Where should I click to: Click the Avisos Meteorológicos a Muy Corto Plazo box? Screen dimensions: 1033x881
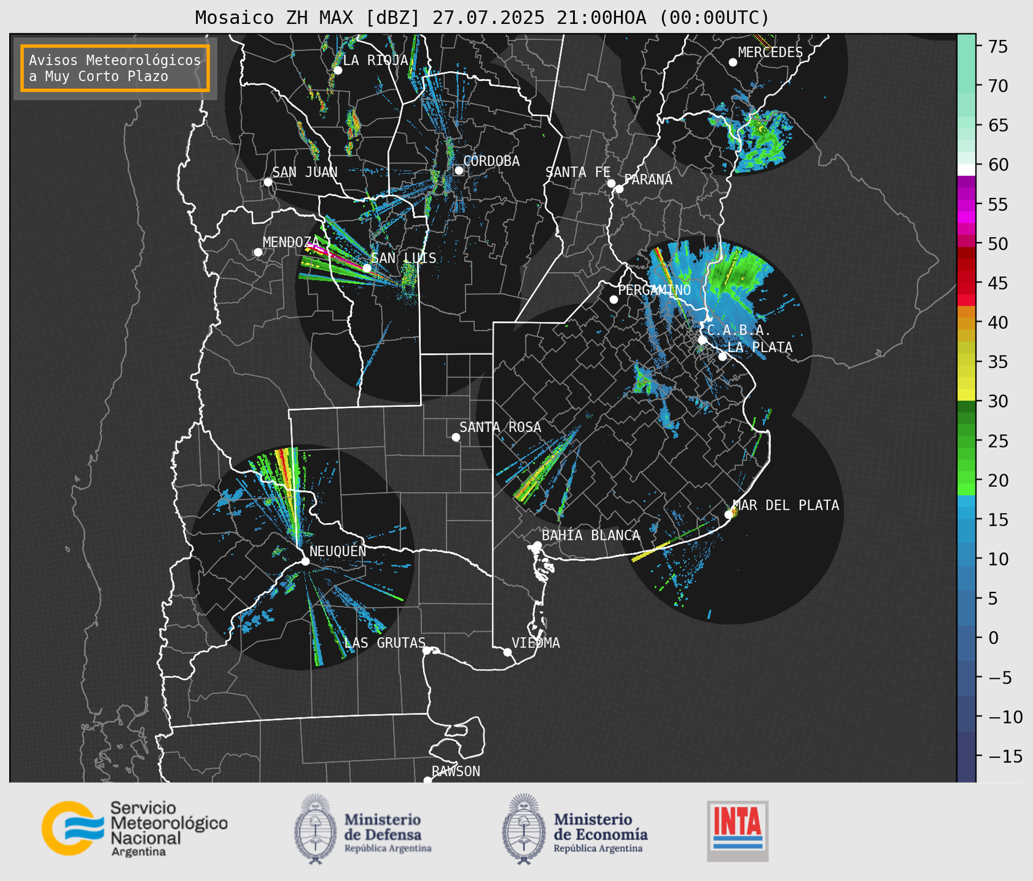click(x=115, y=68)
